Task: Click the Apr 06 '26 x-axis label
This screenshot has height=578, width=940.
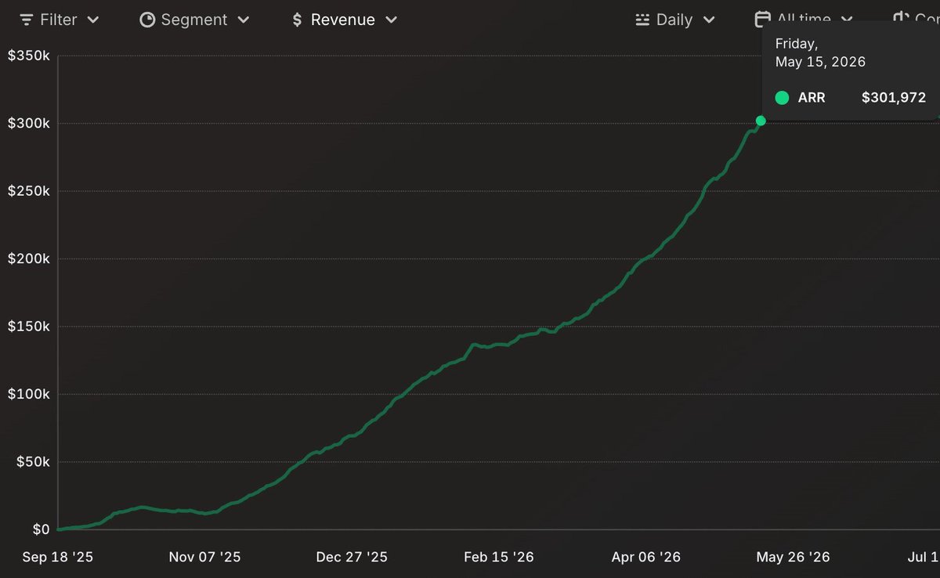Action: click(x=645, y=557)
